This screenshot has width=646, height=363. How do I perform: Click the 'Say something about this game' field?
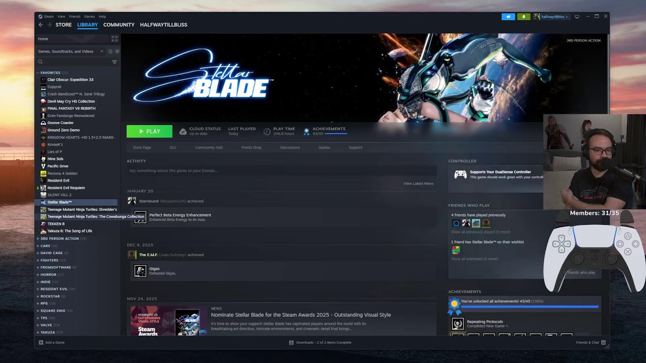tap(282, 171)
